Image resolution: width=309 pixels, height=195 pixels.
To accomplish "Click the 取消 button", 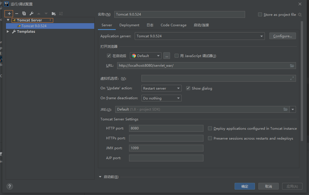I will pyautogui.click(x=269, y=186).
